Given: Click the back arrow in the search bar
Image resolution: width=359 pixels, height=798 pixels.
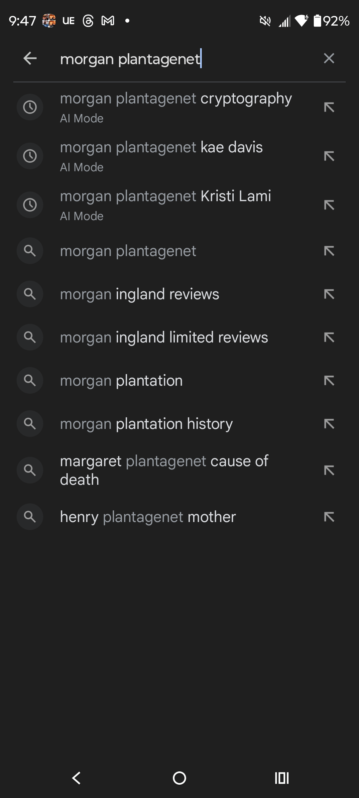Looking at the screenshot, I should (x=30, y=59).
